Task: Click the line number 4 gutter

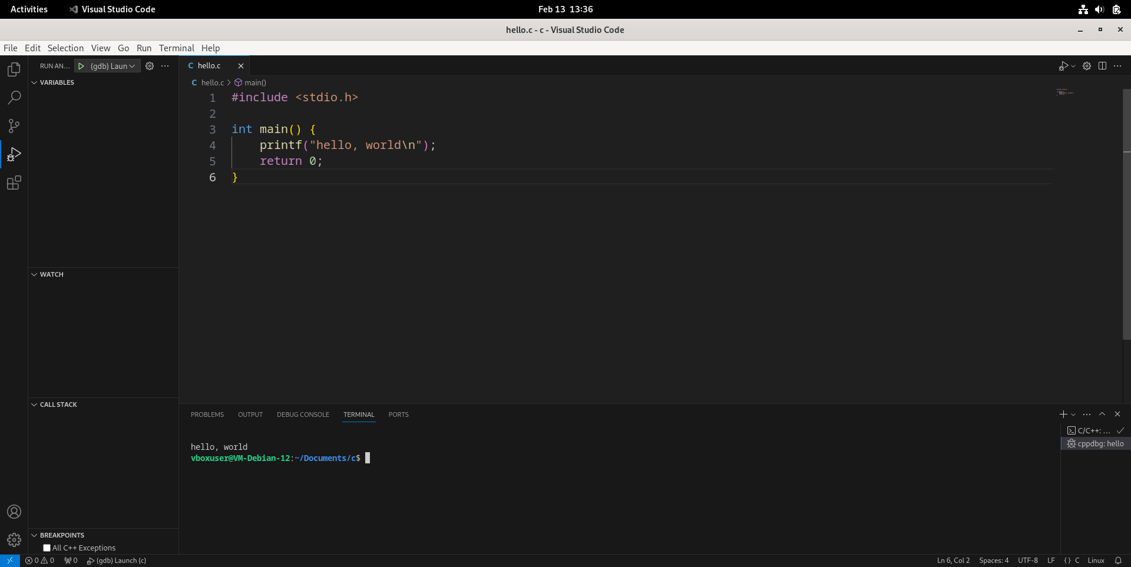Action: [x=213, y=145]
